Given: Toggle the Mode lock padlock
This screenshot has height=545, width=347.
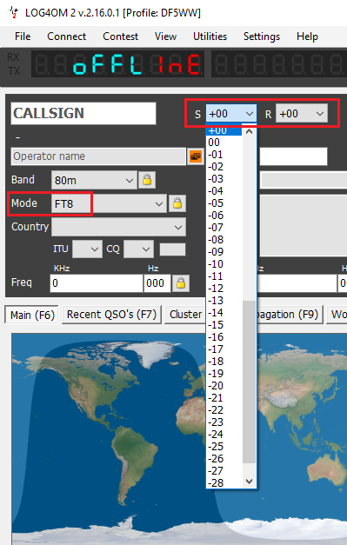Looking at the screenshot, I should (177, 203).
